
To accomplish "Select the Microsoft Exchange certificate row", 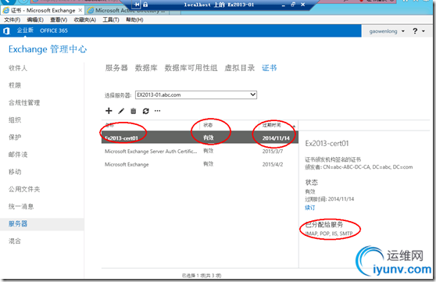I will click(x=200, y=164).
